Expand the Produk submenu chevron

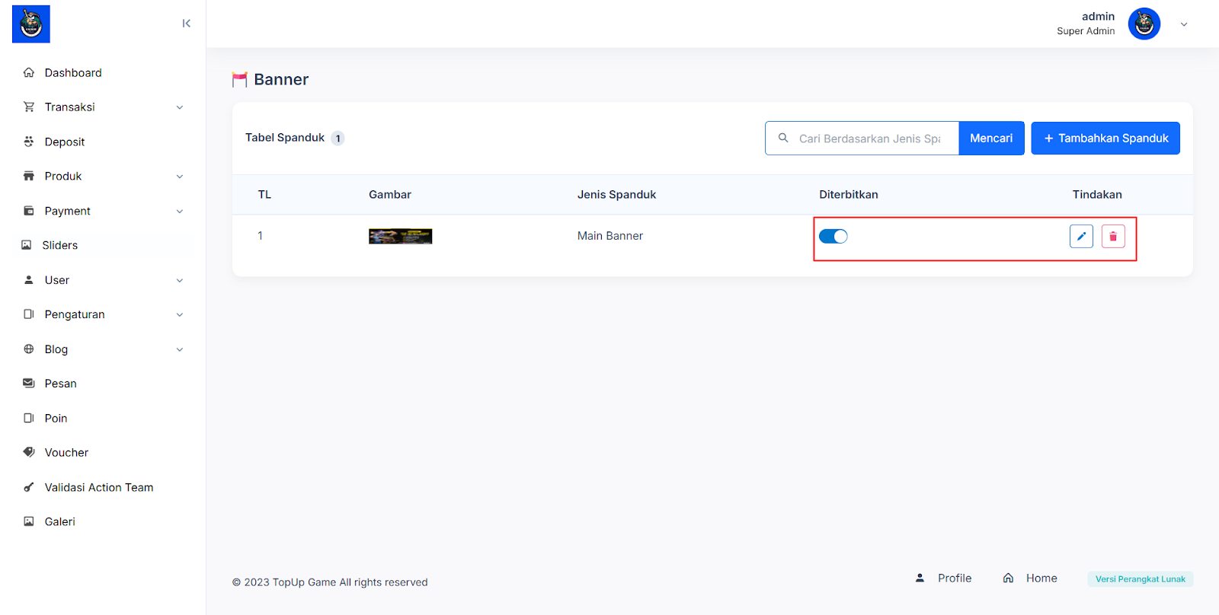point(180,177)
